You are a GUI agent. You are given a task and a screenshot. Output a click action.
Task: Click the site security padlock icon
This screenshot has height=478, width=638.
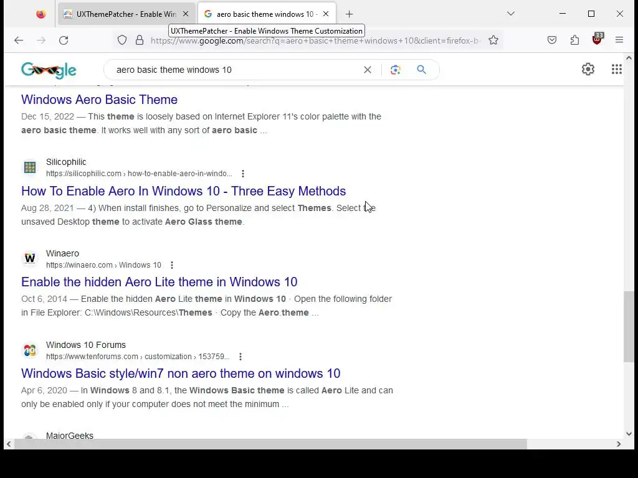tap(140, 40)
